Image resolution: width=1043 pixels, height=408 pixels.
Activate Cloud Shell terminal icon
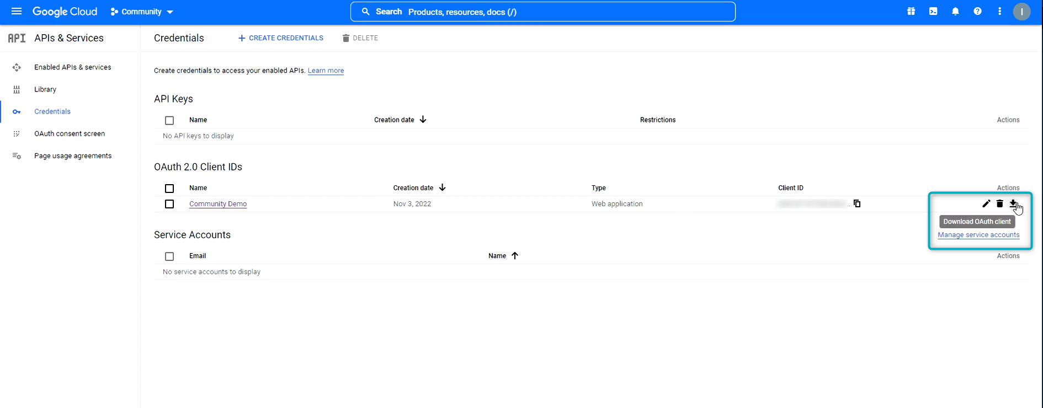933,12
